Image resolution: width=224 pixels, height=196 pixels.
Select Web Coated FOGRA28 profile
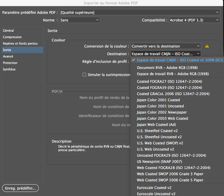(177, 168)
